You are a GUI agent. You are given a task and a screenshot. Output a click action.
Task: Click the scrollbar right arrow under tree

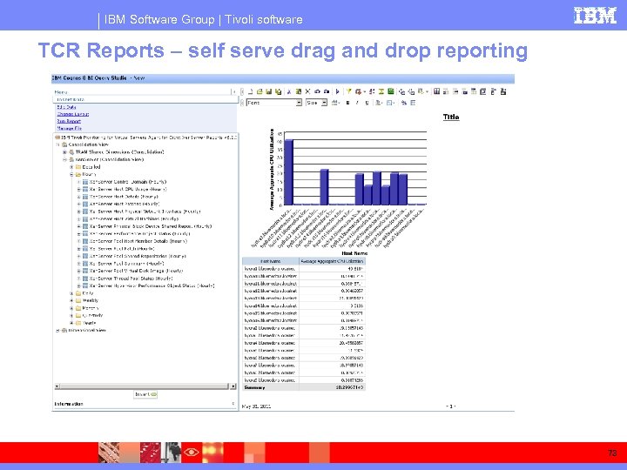coord(233,386)
